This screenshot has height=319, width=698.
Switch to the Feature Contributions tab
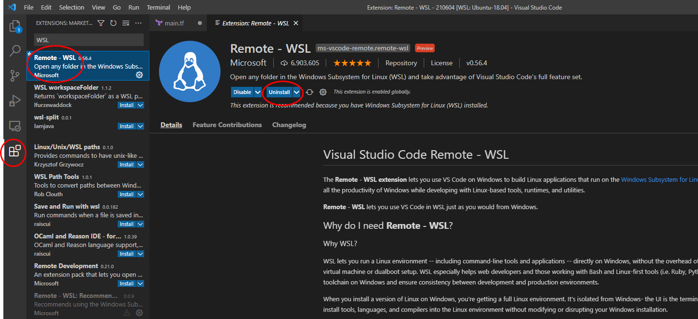pos(227,125)
